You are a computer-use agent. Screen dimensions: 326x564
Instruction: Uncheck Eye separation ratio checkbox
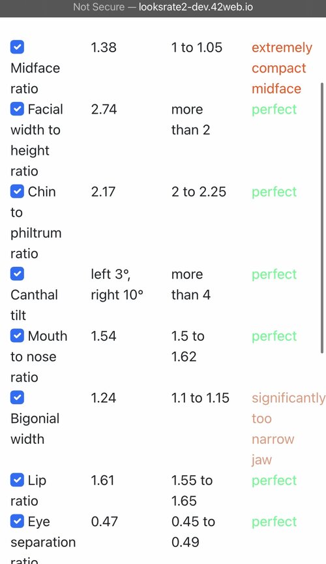(17, 521)
